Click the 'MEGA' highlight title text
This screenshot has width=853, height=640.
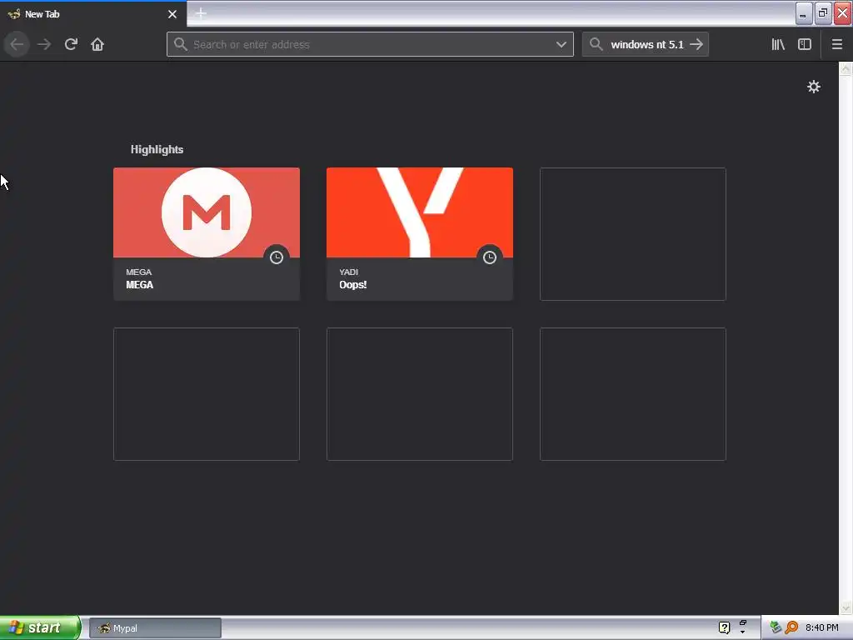140,285
